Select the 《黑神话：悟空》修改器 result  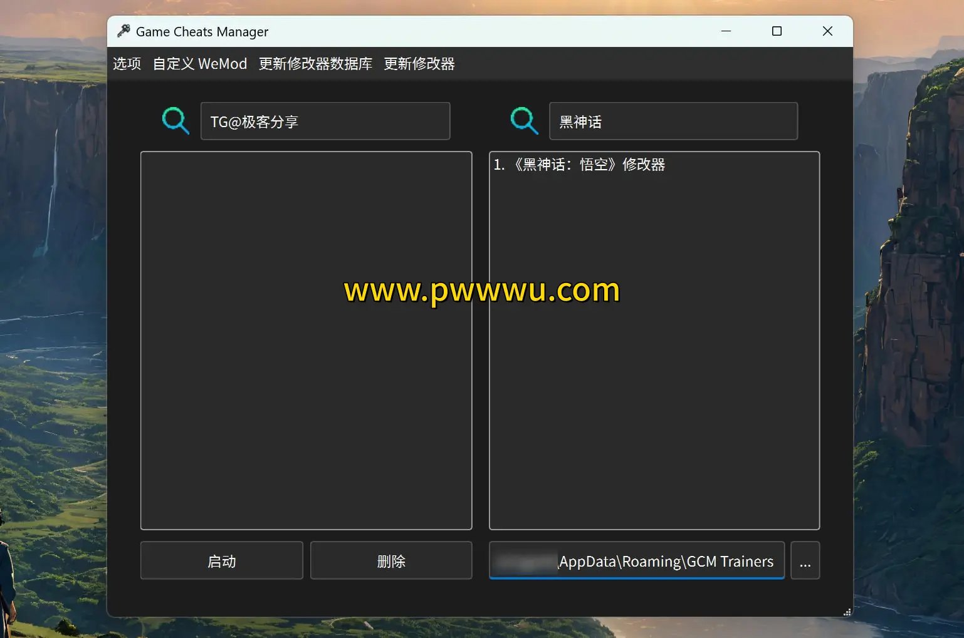(579, 165)
